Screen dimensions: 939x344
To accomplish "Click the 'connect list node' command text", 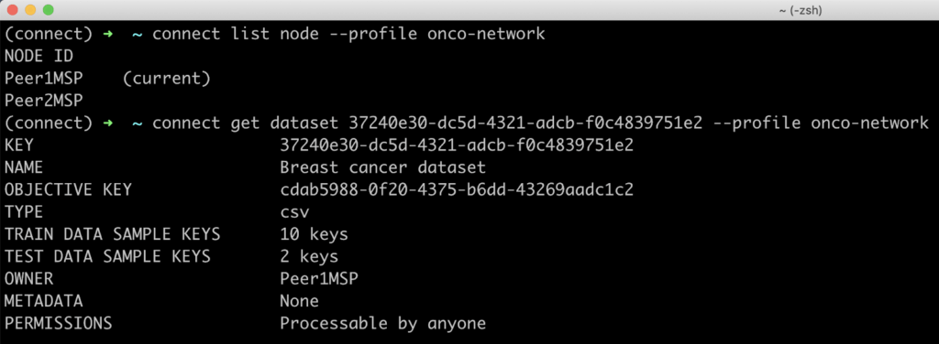I will 236,34.
